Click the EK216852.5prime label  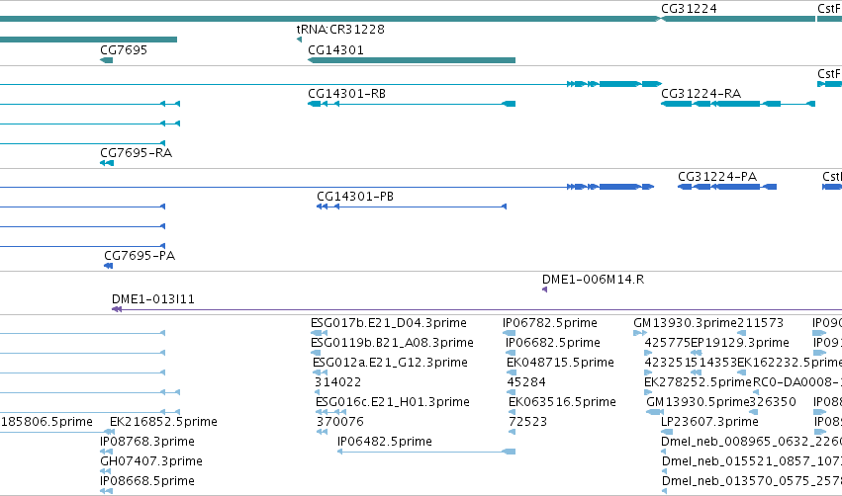[x=163, y=422]
